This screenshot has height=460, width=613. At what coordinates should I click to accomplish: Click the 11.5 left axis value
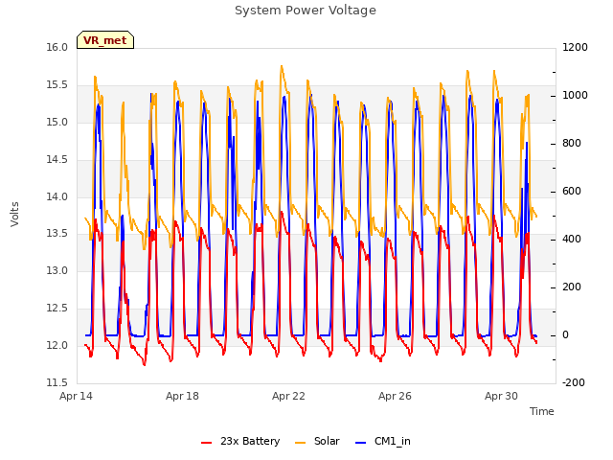point(57,382)
